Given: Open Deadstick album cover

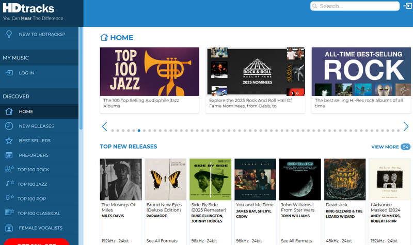Looking at the screenshot, I should (345, 179).
